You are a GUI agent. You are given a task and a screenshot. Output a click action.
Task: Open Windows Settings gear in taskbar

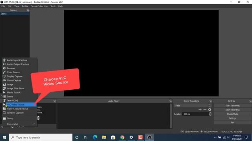click(131, 137)
